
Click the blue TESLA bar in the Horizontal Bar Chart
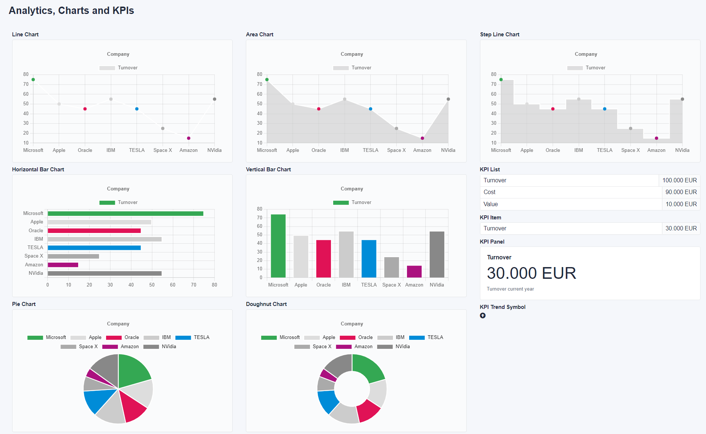click(x=94, y=248)
